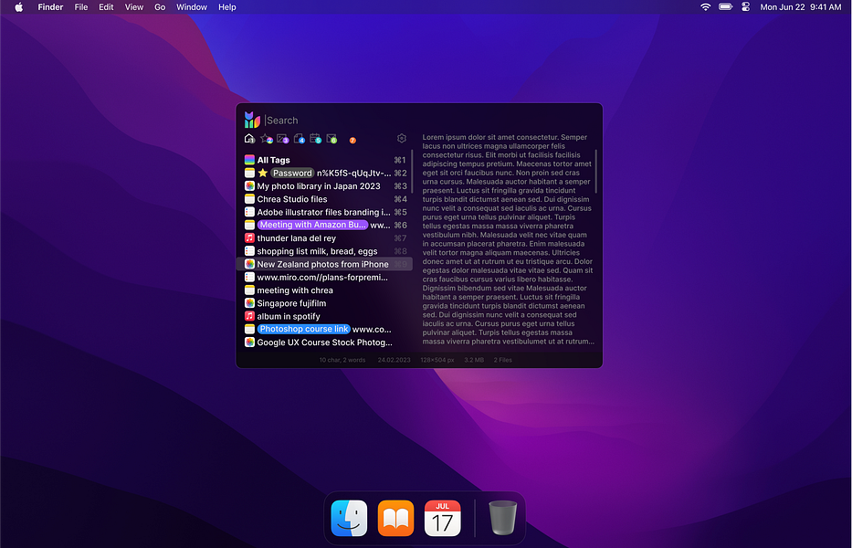Click the colorful app logo beside Search

tap(252, 120)
